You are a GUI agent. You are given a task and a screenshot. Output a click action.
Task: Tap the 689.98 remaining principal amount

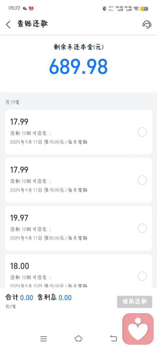(x=78, y=67)
